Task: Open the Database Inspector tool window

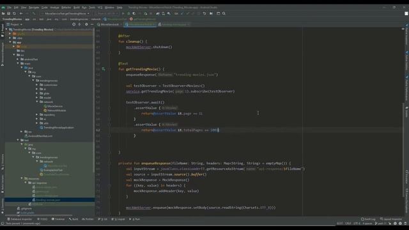Action: pyautogui.click(x=20, y=219)
